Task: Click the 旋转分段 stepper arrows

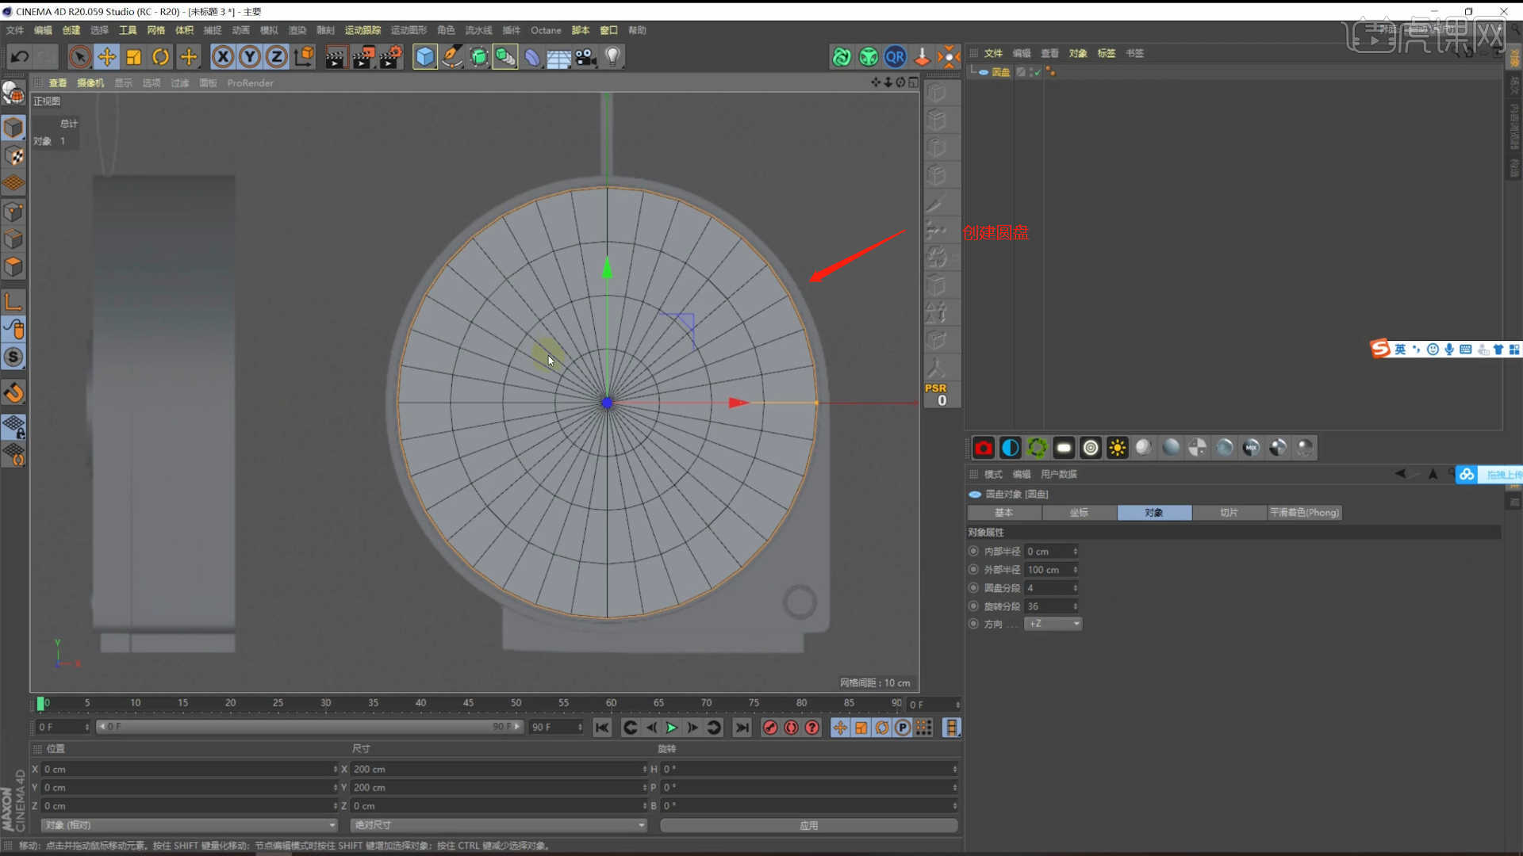Action: [x=1076, y=606]
